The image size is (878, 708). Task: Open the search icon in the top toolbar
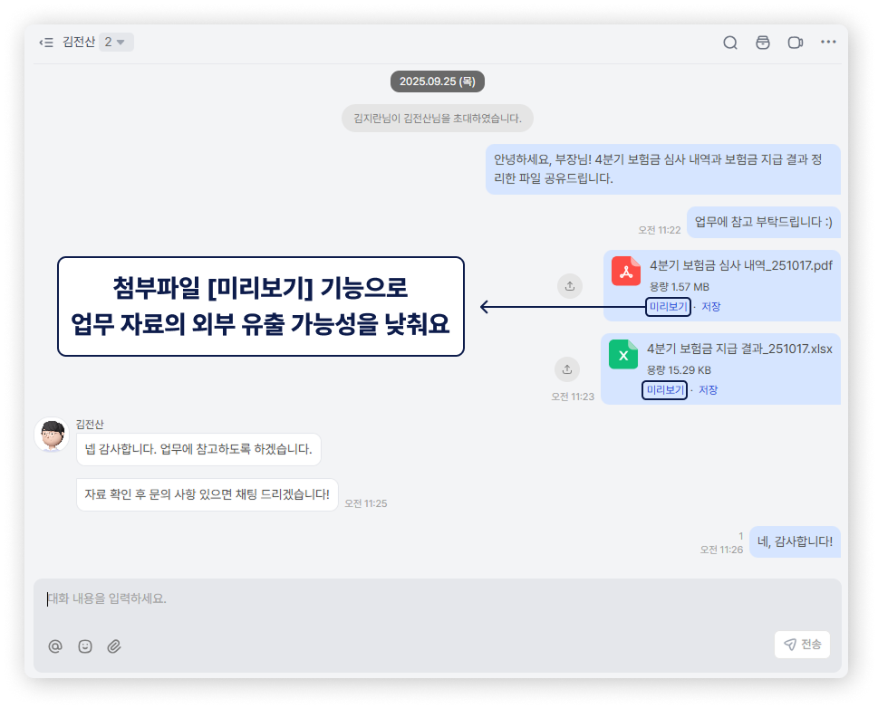730,42
